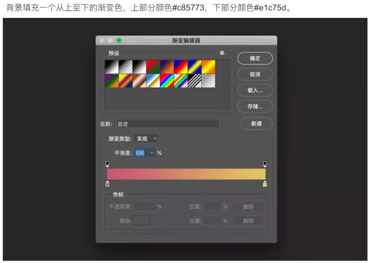
Task: Open the preset gear settings menu
Action: pyautogui.click(x=222, y=53)
